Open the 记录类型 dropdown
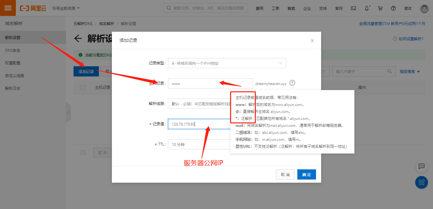The width and height of the screenshot is (433, 209). click(227, 63)
